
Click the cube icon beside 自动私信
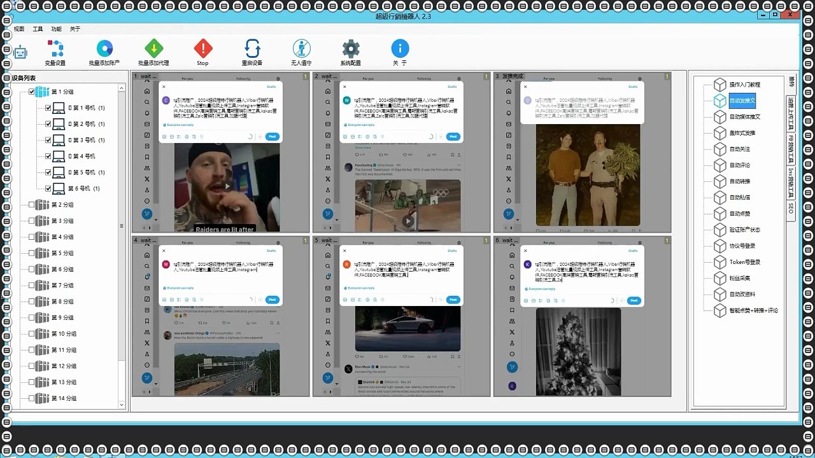719,197
